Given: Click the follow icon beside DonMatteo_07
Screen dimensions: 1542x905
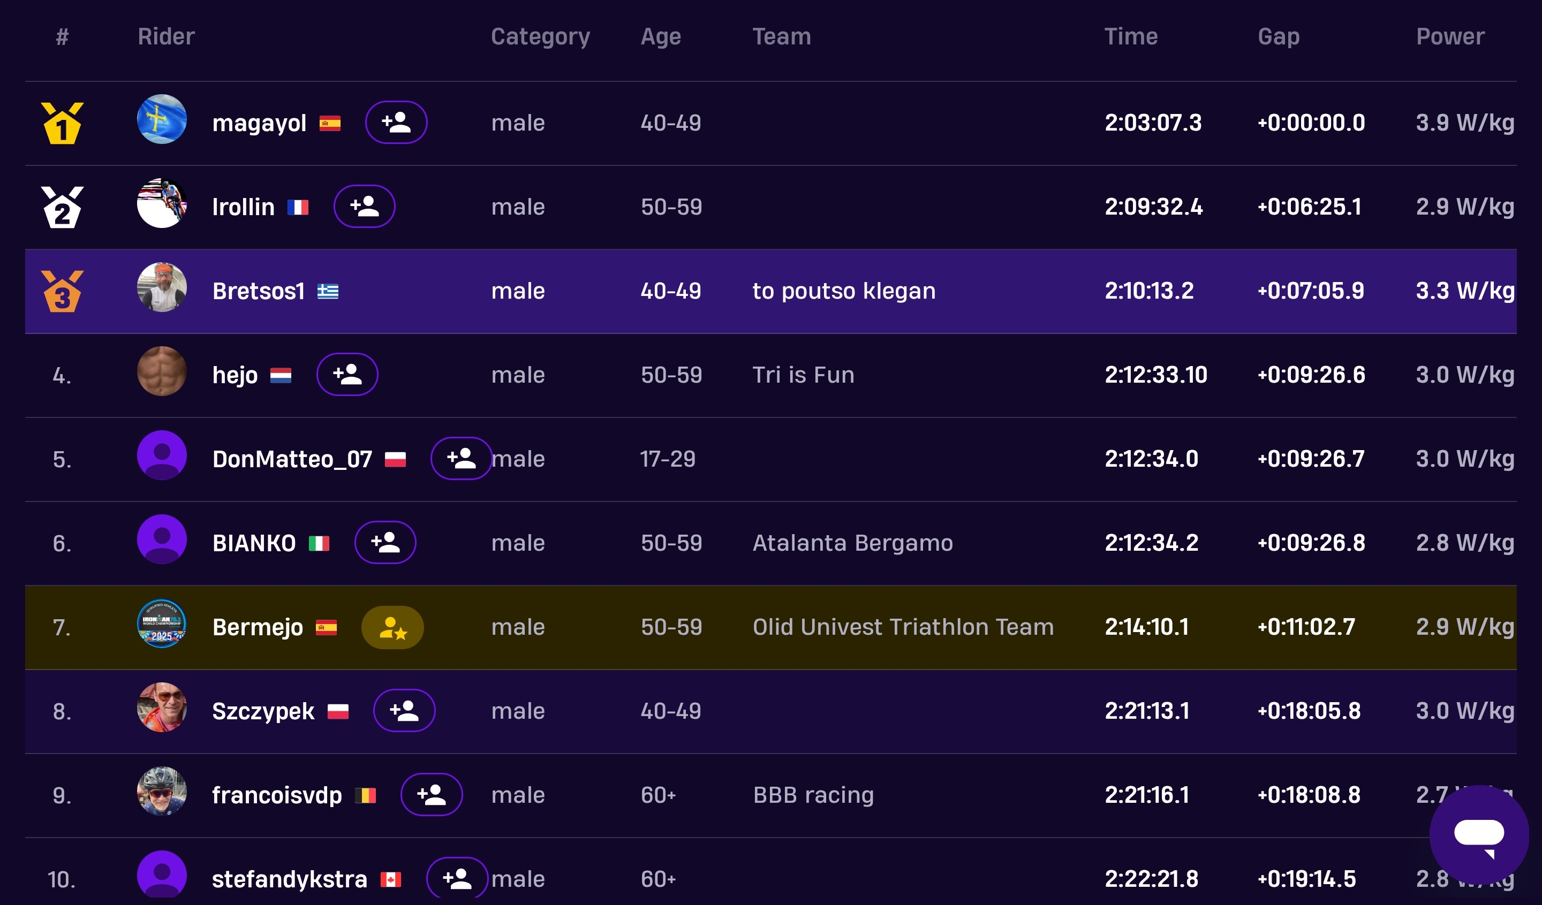Looking at the screenshot, I should [x=461, y=459].
